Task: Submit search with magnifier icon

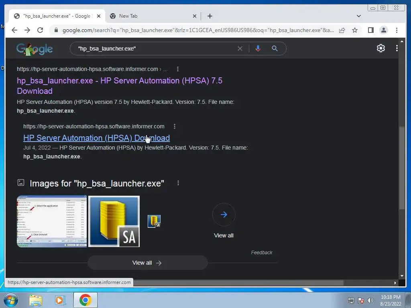Action: (275, 49)
